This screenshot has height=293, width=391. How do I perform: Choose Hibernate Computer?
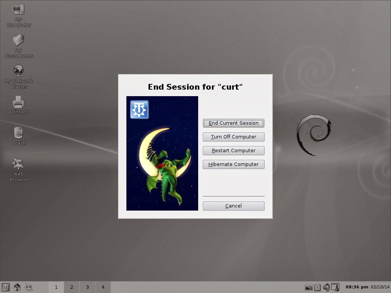coord(233,164)
